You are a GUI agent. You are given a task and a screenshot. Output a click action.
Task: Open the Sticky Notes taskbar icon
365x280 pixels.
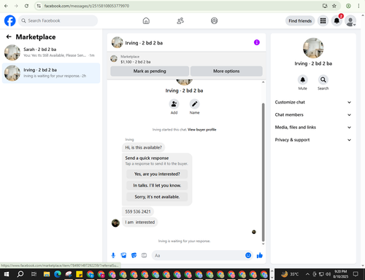tap(80, 274)
